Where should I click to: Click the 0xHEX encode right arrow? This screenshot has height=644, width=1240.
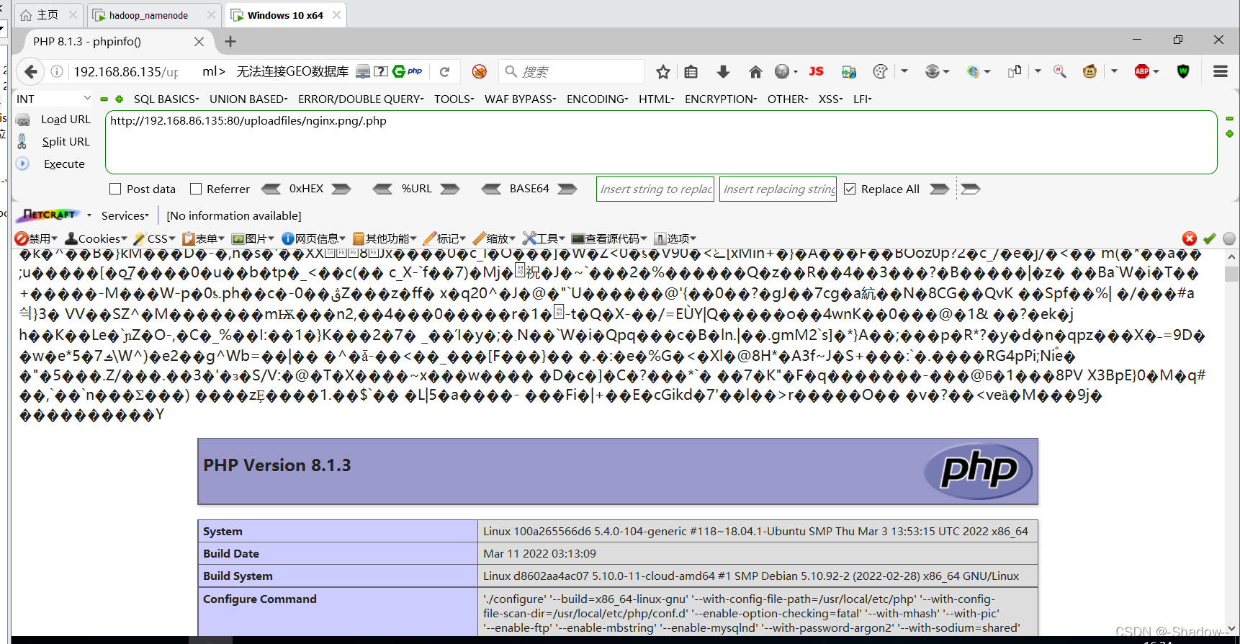(x=341, y=189)
